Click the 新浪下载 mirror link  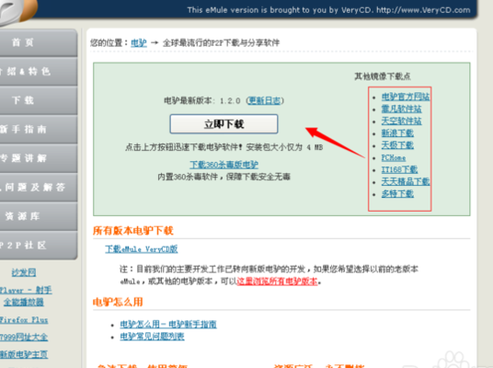[397, 133]
